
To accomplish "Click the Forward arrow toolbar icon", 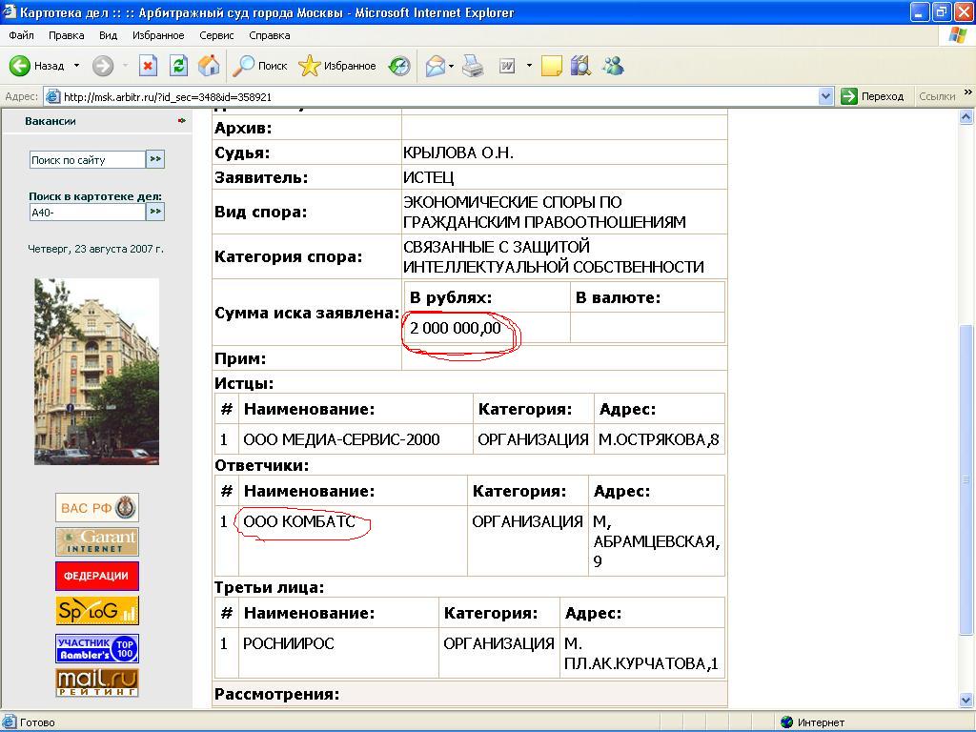I will 103,66.
